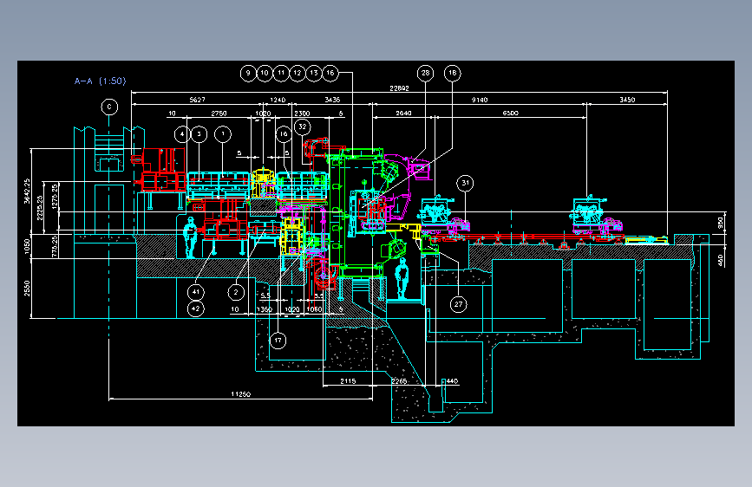This screenshot has height=487, width=752.
Task: Pick the dimension value 2640
Action: (x=403, y=114)
